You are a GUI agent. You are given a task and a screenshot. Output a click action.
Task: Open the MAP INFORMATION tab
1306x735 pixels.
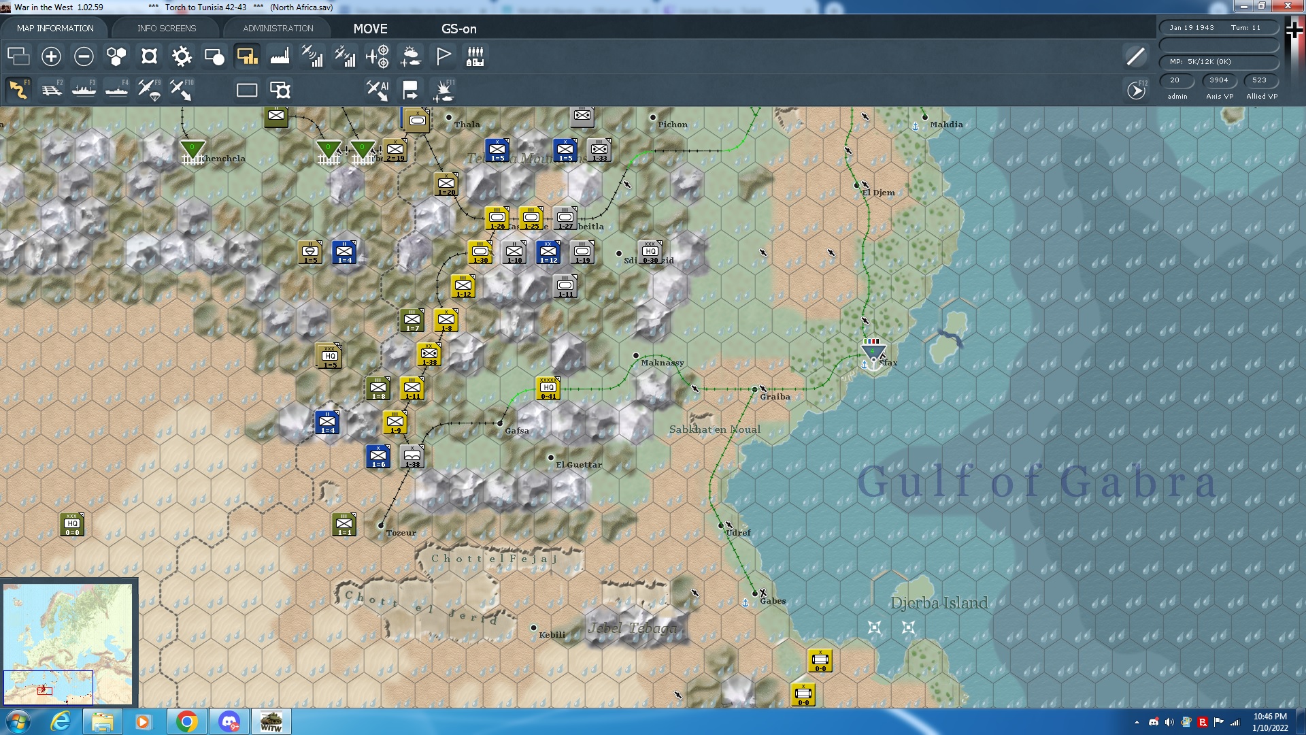tap(55, 28)
